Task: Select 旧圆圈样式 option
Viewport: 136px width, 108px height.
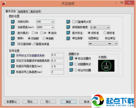Action: coord(76,64)
